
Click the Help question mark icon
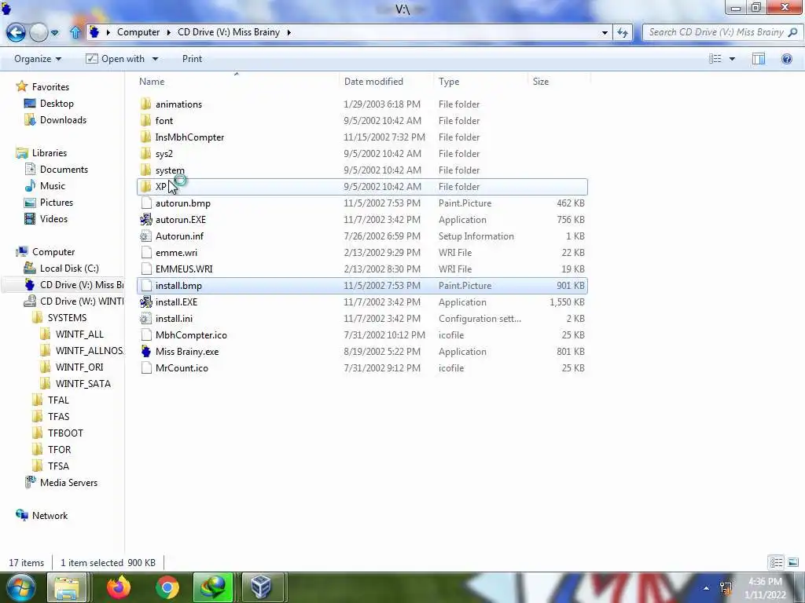(x=786, y=59)
